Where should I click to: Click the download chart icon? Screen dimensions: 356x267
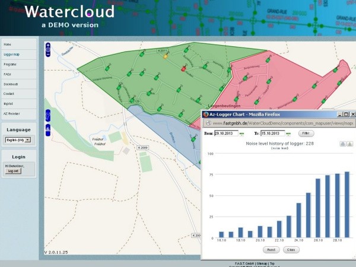point(349,144)
